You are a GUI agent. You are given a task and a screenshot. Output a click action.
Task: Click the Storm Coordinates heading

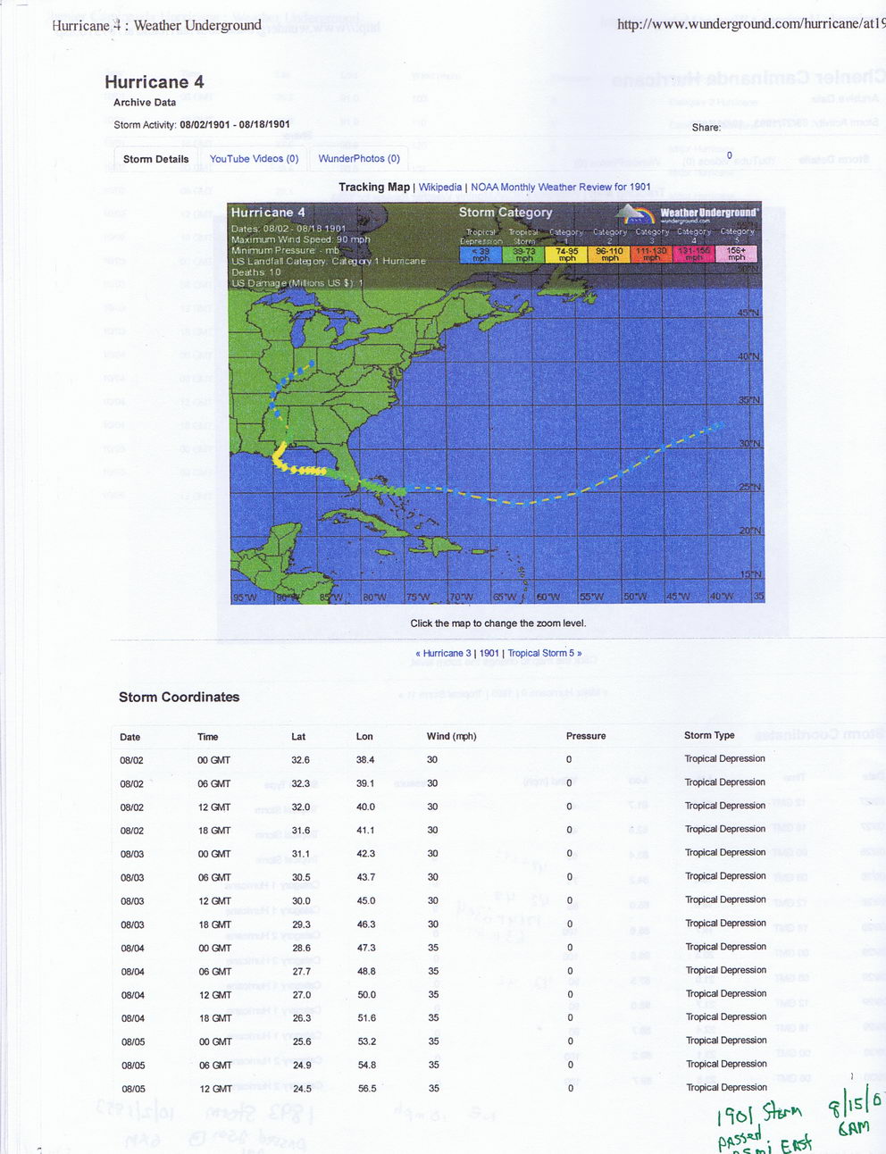click(x=179, y=698)
